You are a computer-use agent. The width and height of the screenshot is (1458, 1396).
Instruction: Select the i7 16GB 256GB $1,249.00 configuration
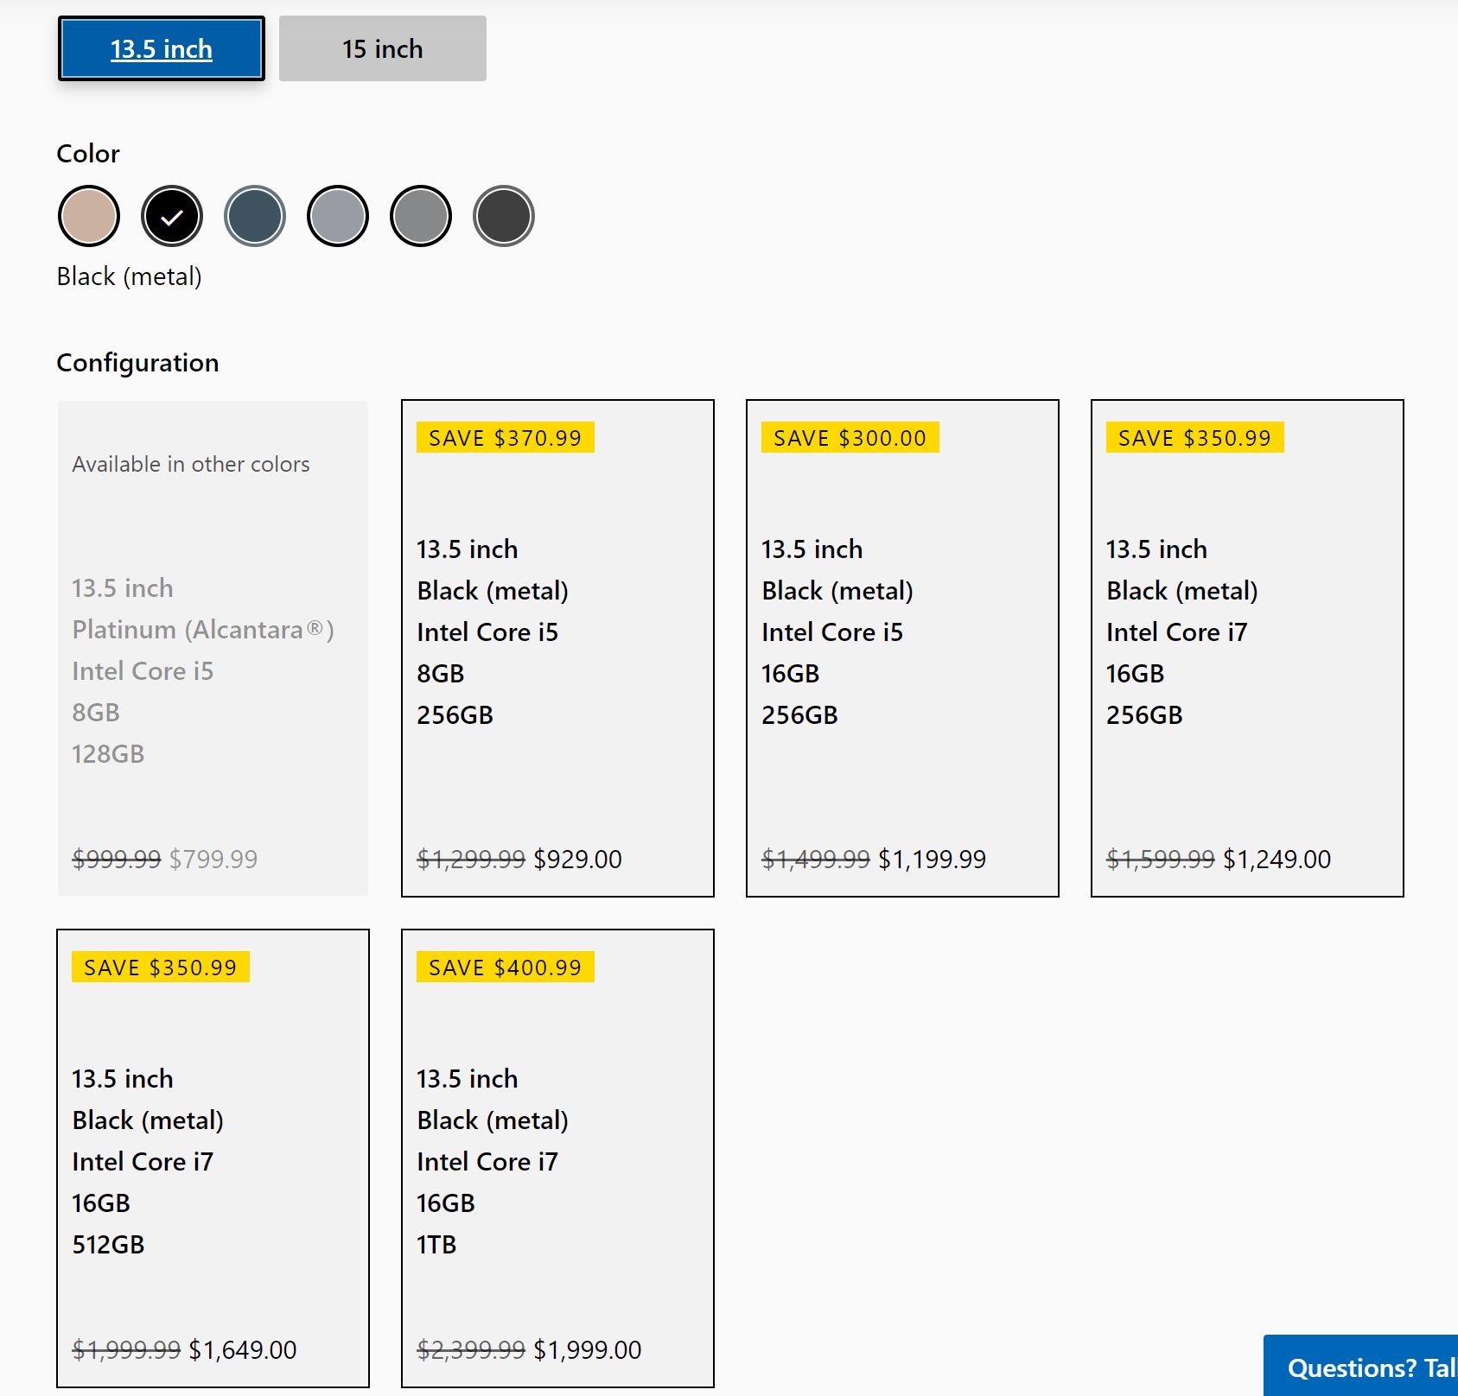(x=1247, y=648)
